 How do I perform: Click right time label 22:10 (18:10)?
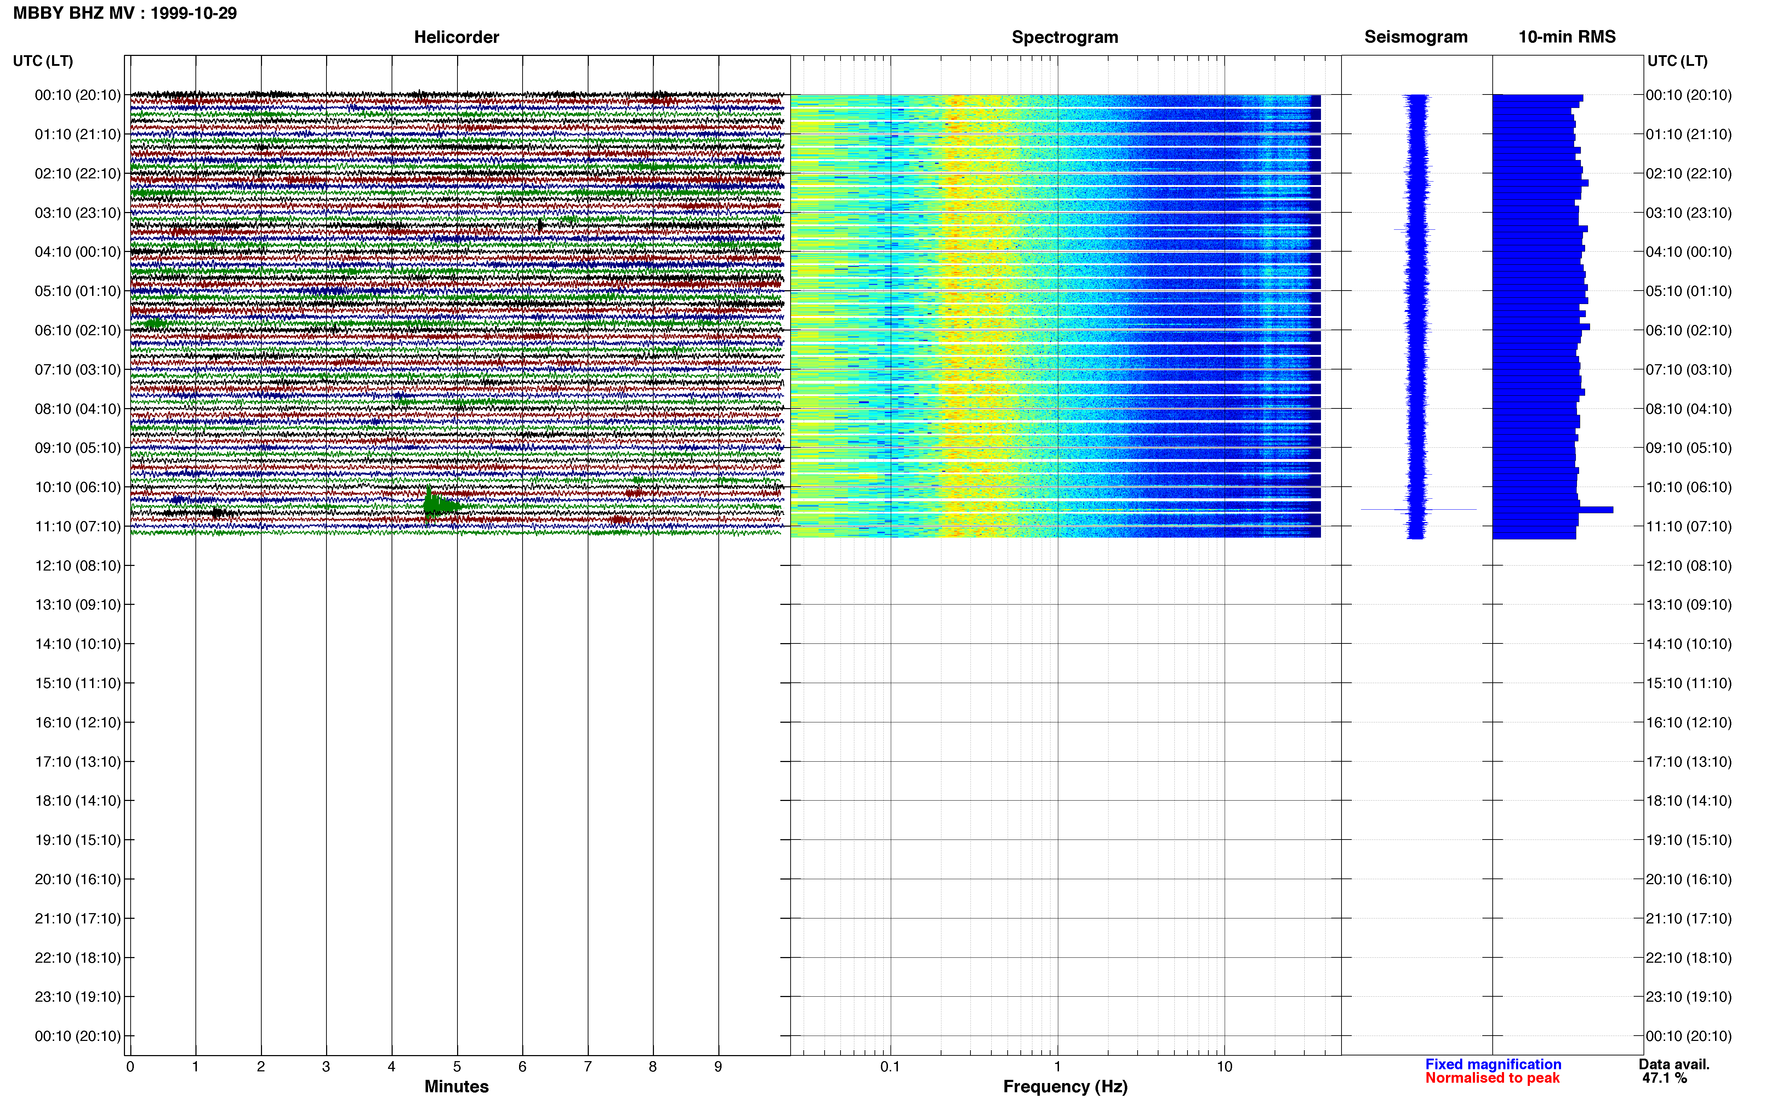(x=1689, y=957)
